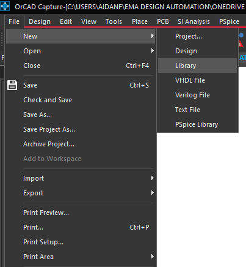Create a new Project...
This screenshot has height=267, width=246.
(197, 36)
